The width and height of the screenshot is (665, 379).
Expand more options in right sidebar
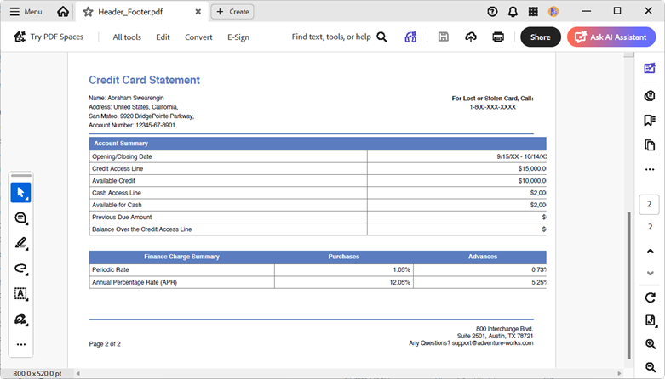[x=650, y=169]
